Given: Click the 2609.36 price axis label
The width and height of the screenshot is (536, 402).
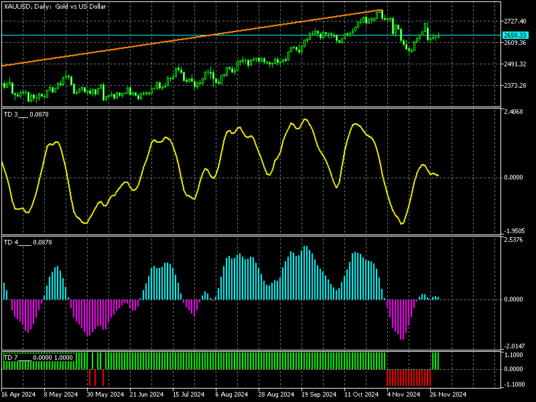Looking at the screenshot, I should [515, 43].
